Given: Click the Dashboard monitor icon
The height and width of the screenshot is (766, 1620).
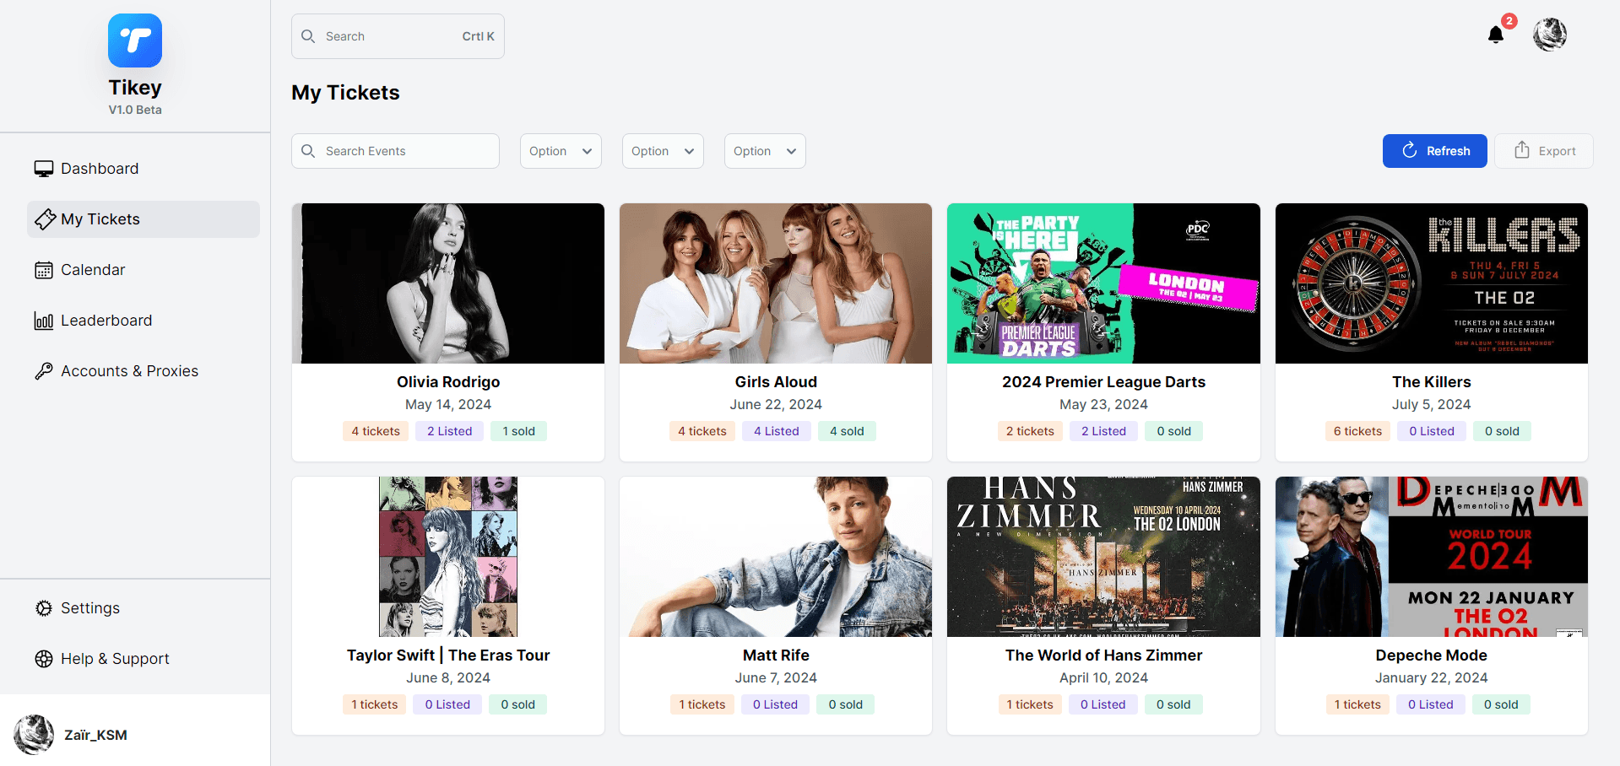Looking at the screenshot, I should click(44, 169).
